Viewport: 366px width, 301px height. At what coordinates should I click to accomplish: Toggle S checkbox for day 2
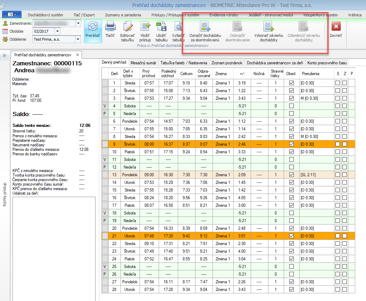338,91
